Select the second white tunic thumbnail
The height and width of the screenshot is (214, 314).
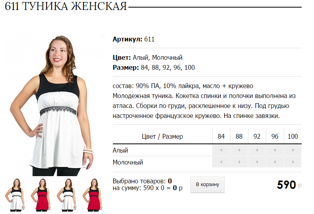[x=68, y=195]
